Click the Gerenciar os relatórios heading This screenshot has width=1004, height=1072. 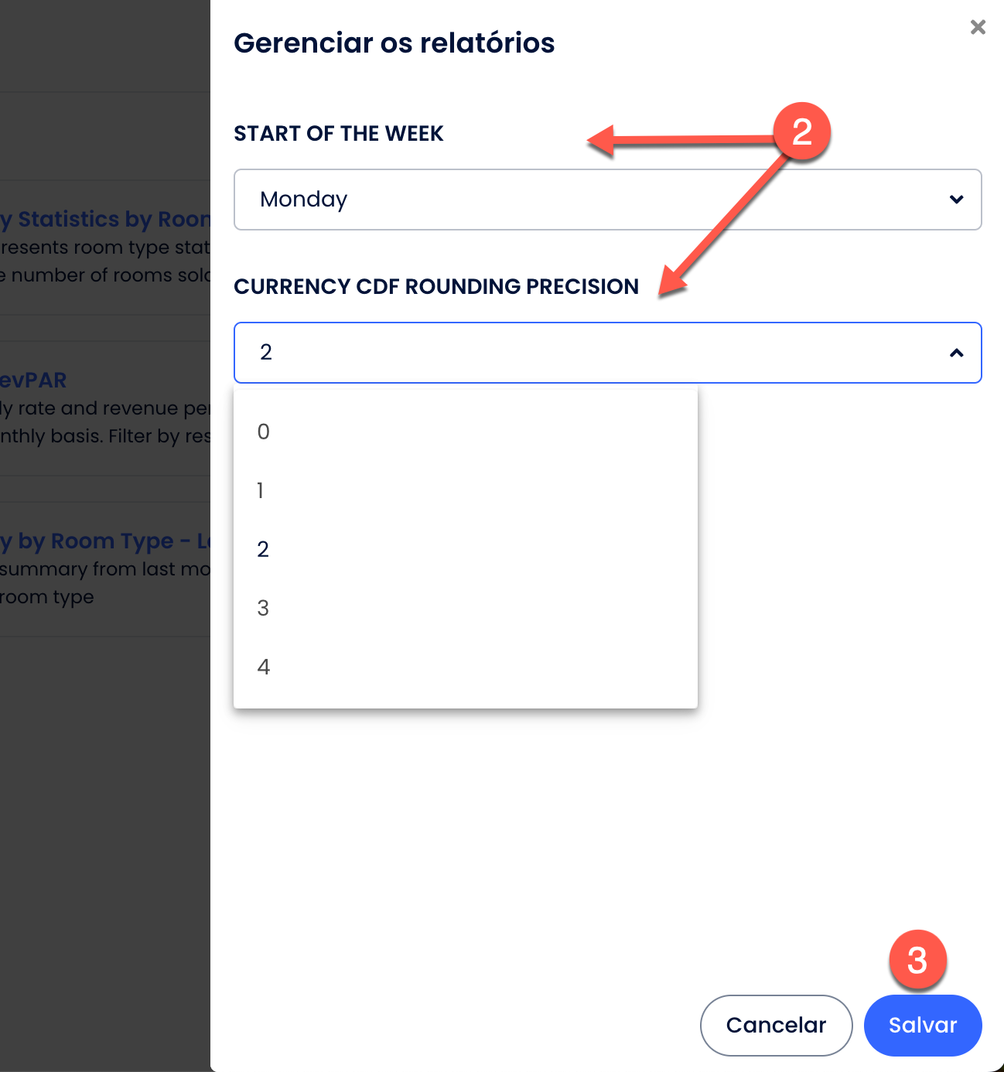click(x=394, y=43)
